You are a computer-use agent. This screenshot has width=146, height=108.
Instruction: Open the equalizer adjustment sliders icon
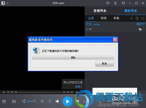click(50, 101)
